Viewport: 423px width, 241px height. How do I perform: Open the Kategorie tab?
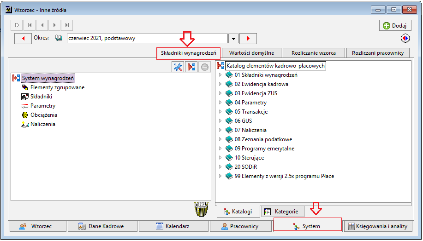tap(283, 212)
